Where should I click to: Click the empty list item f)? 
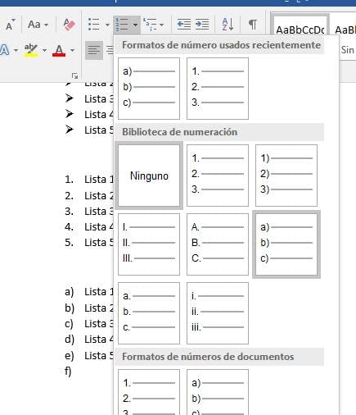(x=68, y=372)
